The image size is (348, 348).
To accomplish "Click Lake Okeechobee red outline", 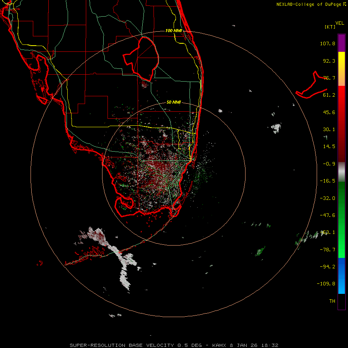I will pos(141,59).
